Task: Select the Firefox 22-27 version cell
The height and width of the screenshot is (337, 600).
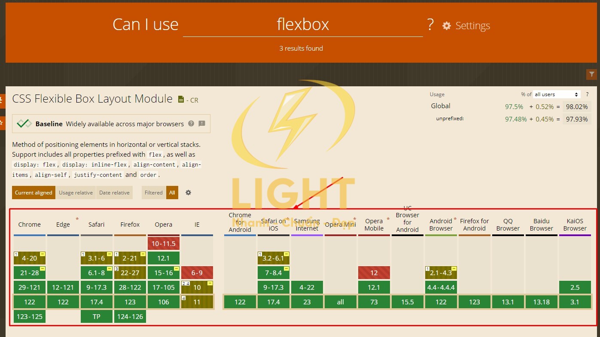Action: (130, 273)
